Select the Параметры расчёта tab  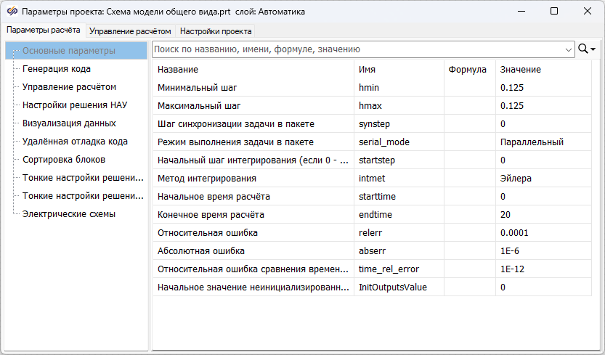click(x=44, y=30)
